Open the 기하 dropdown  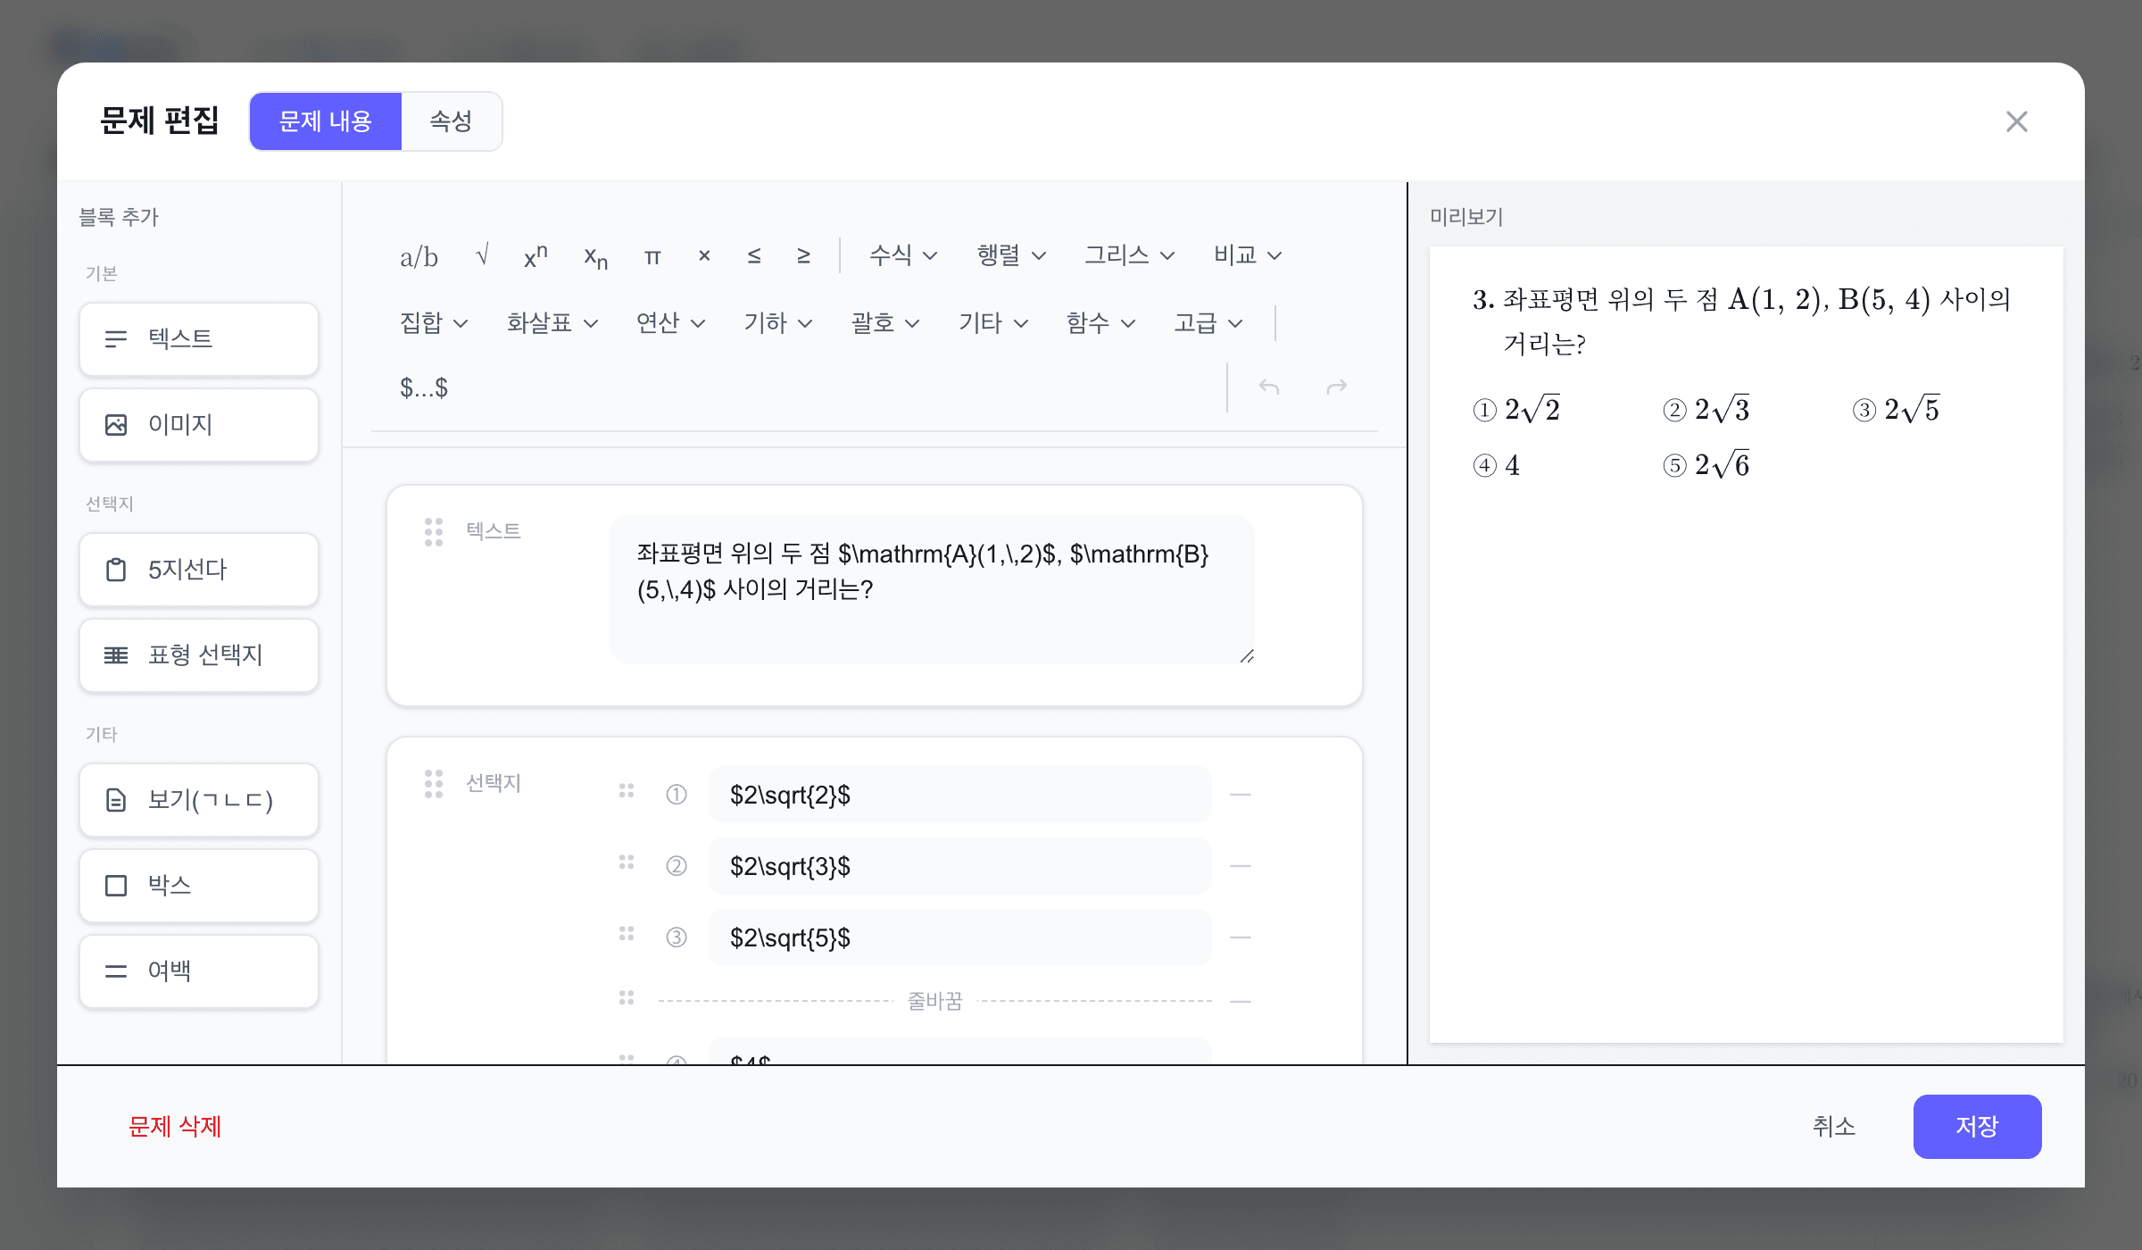(x=778, y=323)
